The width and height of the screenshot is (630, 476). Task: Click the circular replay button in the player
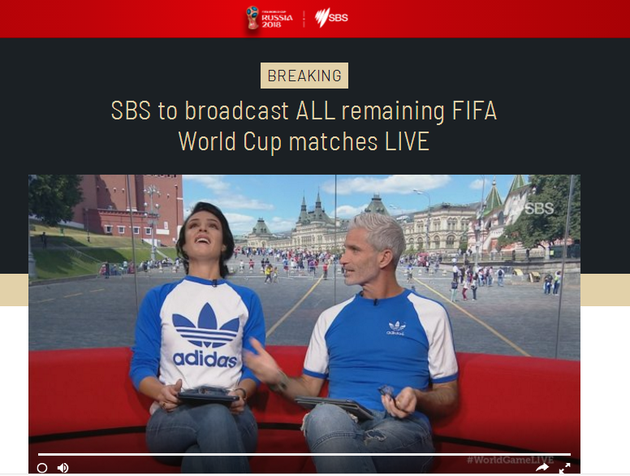42,468
